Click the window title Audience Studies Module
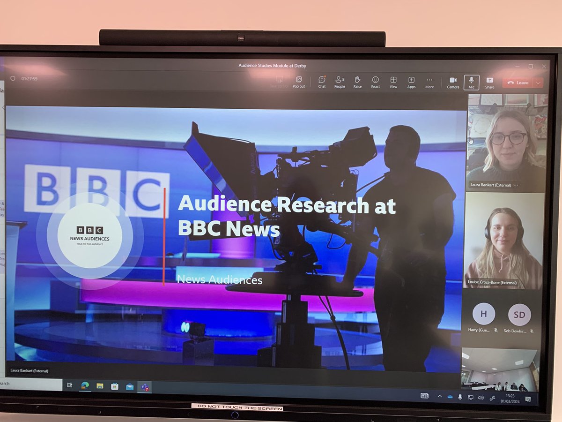 272,65
